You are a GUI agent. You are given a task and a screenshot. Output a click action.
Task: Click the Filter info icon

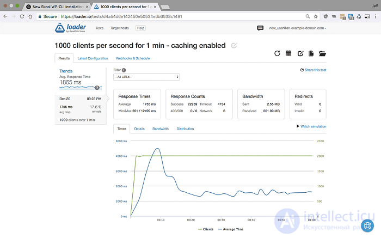pyautogui.click(x=124, y=70)
